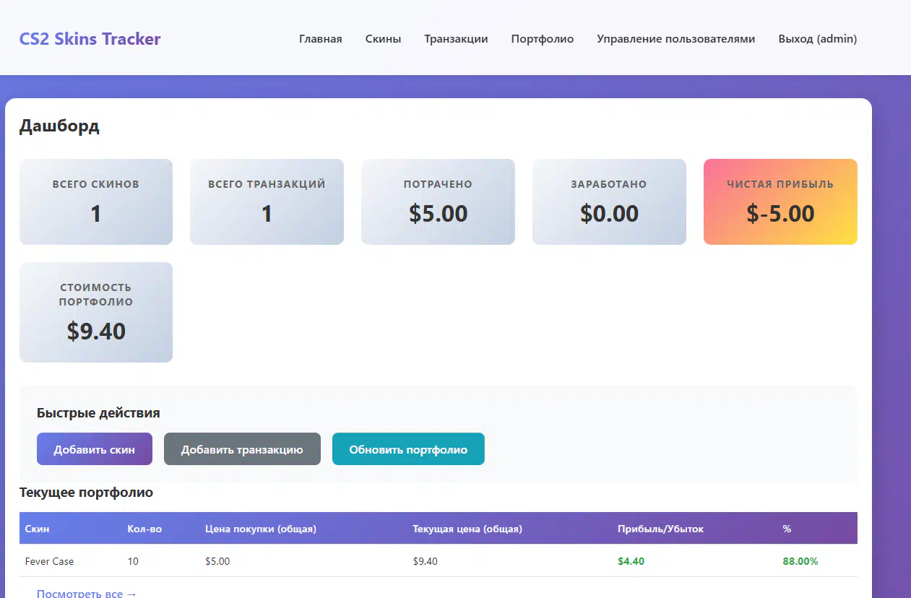
Task: Select the Всего скинов stat card
Action: click(96, 201)
